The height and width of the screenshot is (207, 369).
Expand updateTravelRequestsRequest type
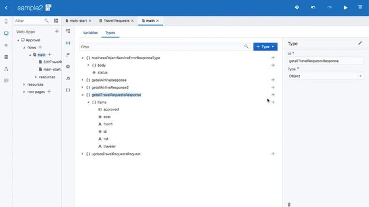point(82,154)
